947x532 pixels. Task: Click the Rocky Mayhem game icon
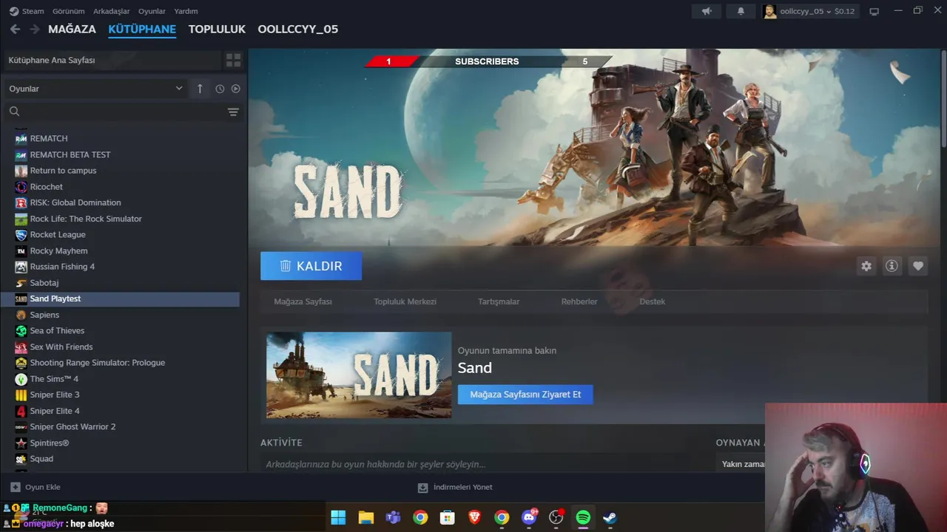[x=21, y=250]
